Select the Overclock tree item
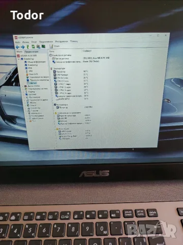 (x=32, y=74)
